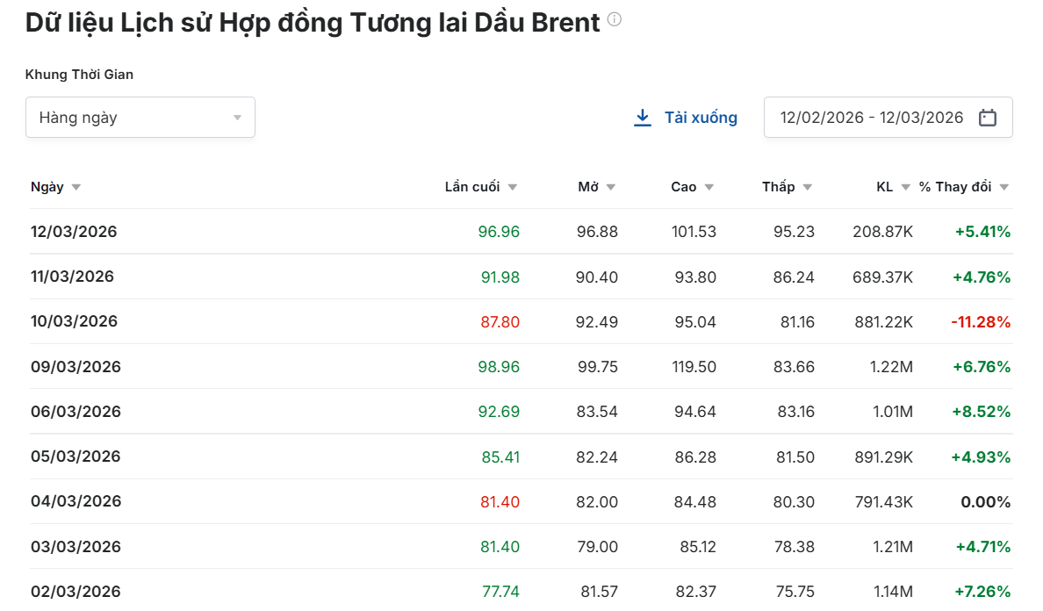Viewport: 1043px width, 611px height.
Task: Expand the timeframe dropdown caret arrow
Action: coord(237,118)
